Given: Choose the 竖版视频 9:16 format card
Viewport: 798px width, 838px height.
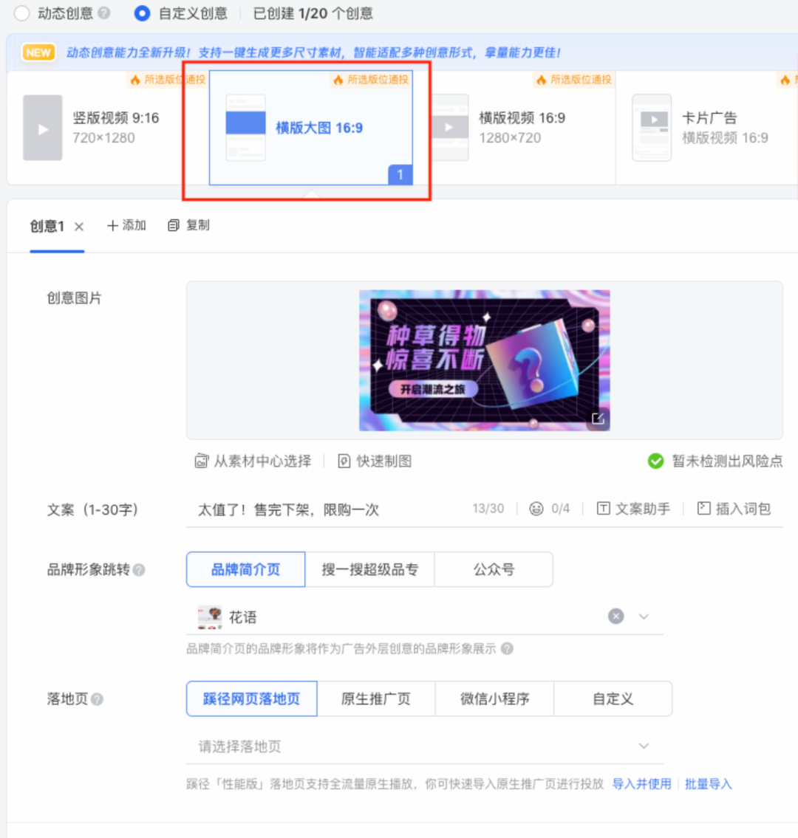Looking at the screenshot, I should pos(107,128).
